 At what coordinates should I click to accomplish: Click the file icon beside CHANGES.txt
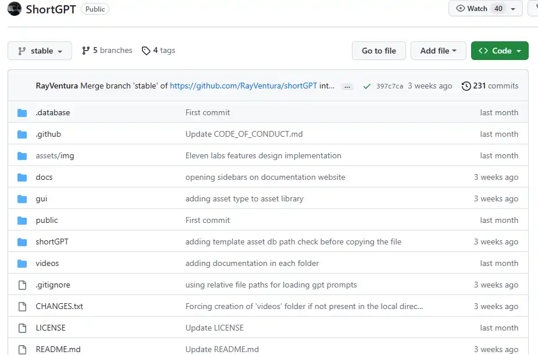tap(22, 307)
